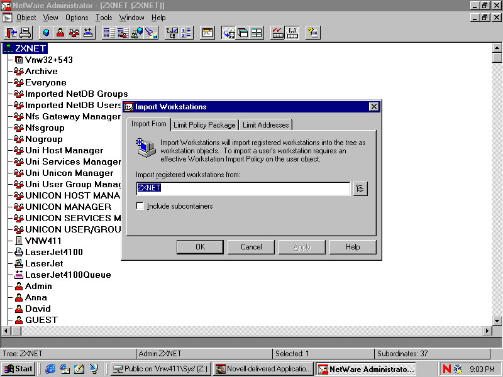Select the Vnw32+543 object in the tree
The image size is (503, 377).
44,60
